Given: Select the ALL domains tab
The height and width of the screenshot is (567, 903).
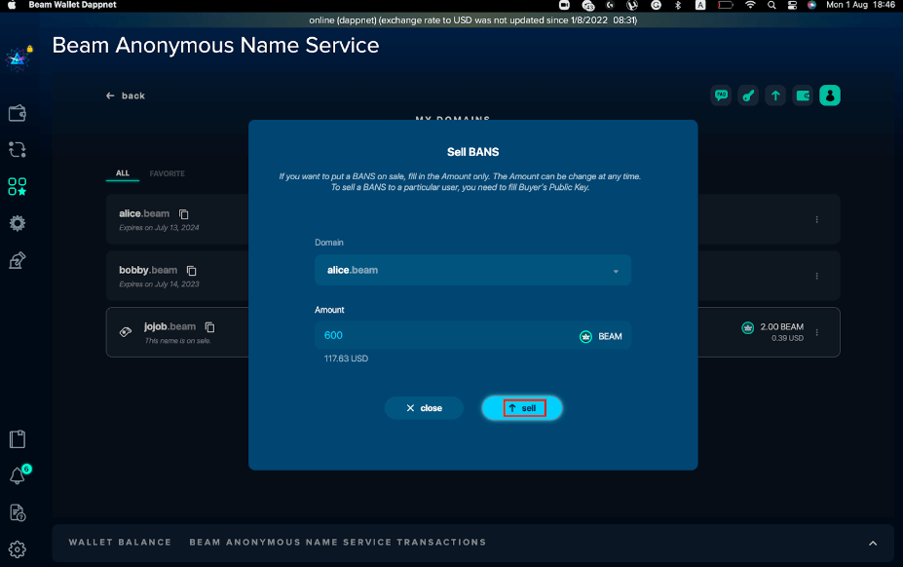Looking at the screenshot, I should coord(123,173).
